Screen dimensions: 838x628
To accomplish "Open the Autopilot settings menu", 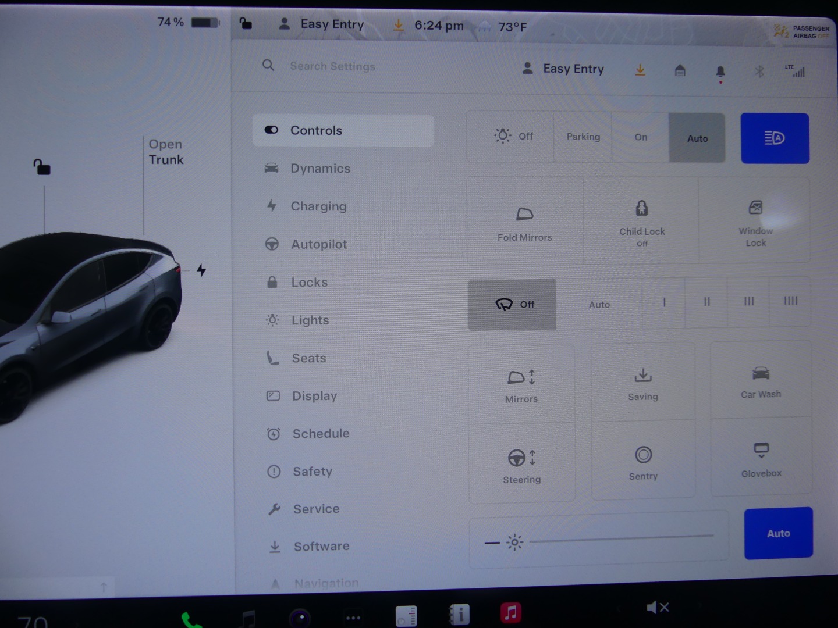I will click(319, 245).
